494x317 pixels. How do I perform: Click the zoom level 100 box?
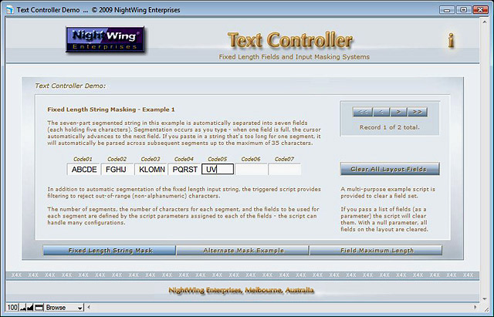12,308
